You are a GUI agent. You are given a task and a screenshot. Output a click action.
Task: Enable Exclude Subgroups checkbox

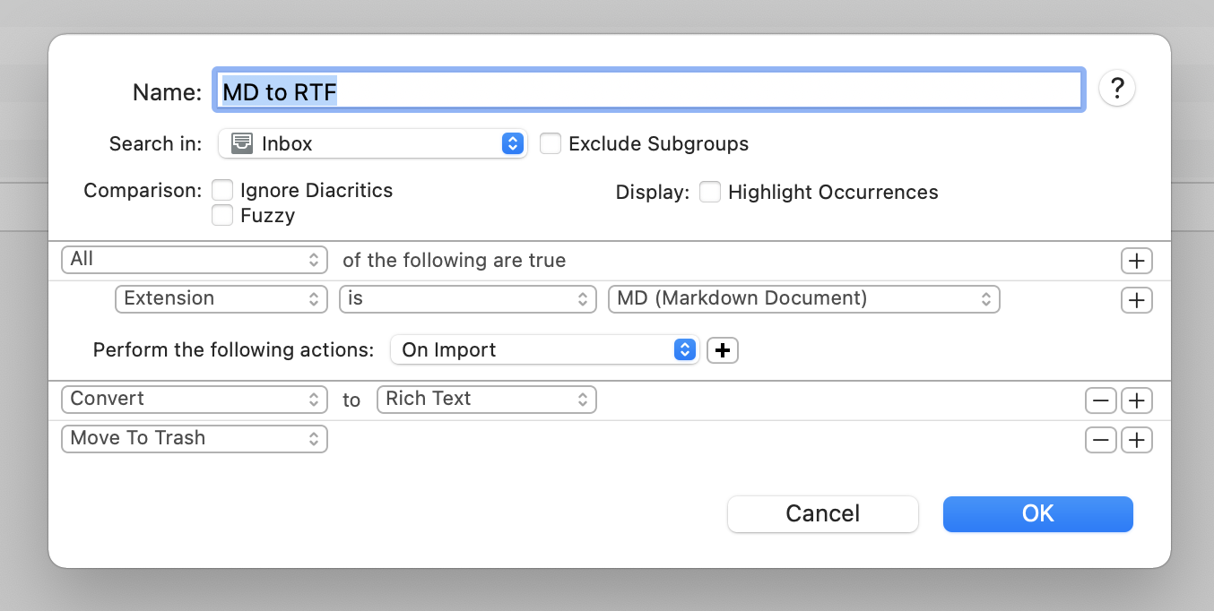point(551,143)
